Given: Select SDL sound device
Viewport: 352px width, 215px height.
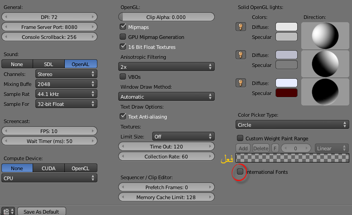Looking at the screenshot, I should tap(48, 64).
